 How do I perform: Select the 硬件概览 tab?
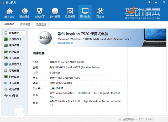[x=9, y=24]
